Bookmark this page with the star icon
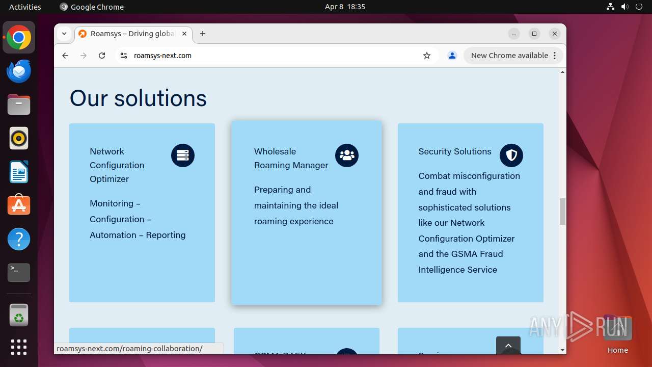652x367 pixels. [427, 56]
